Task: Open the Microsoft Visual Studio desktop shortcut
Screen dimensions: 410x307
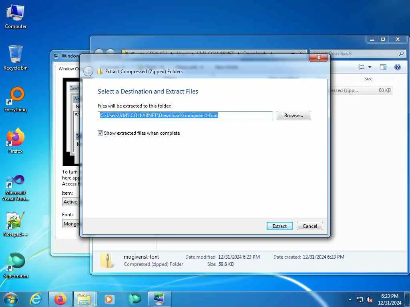Action: (16, 188)
